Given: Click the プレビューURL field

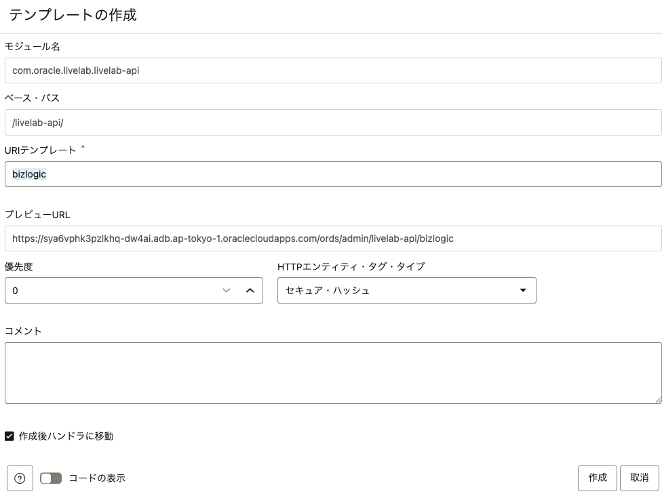Looking at the screenshot, I should 333,238.
